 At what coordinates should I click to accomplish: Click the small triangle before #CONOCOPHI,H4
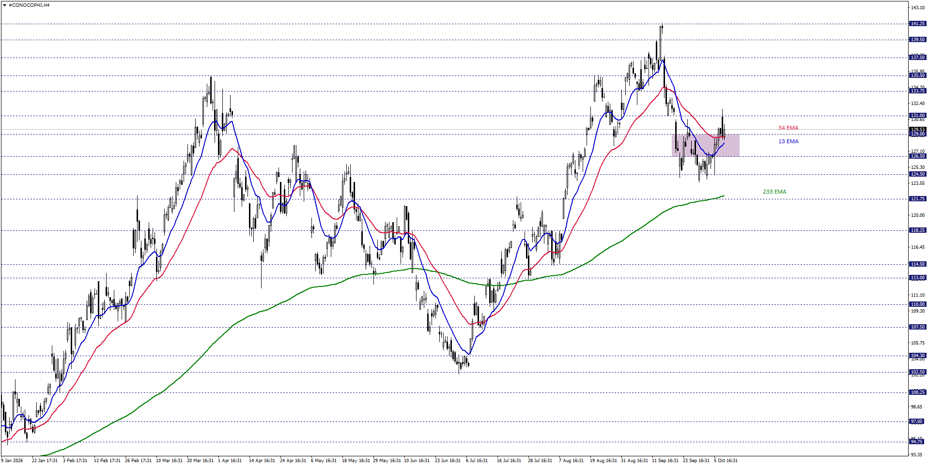[5, 5]
